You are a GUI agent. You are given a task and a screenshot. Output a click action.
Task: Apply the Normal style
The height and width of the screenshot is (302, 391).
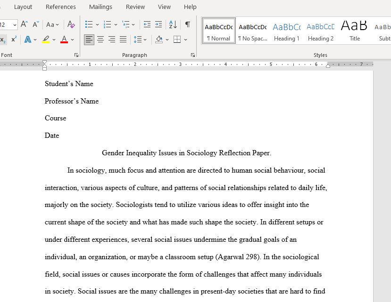click(x=219, y=31)
